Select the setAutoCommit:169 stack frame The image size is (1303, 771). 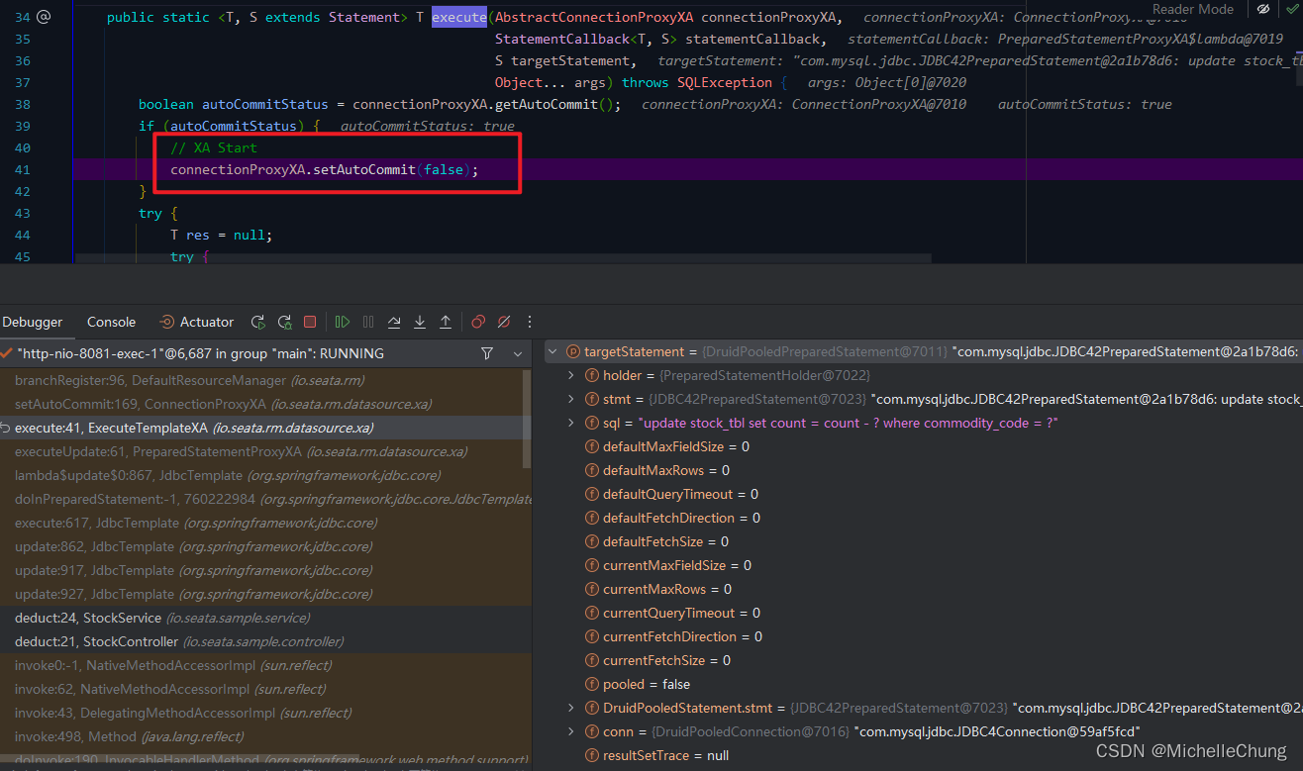click(x=261, y=404)
